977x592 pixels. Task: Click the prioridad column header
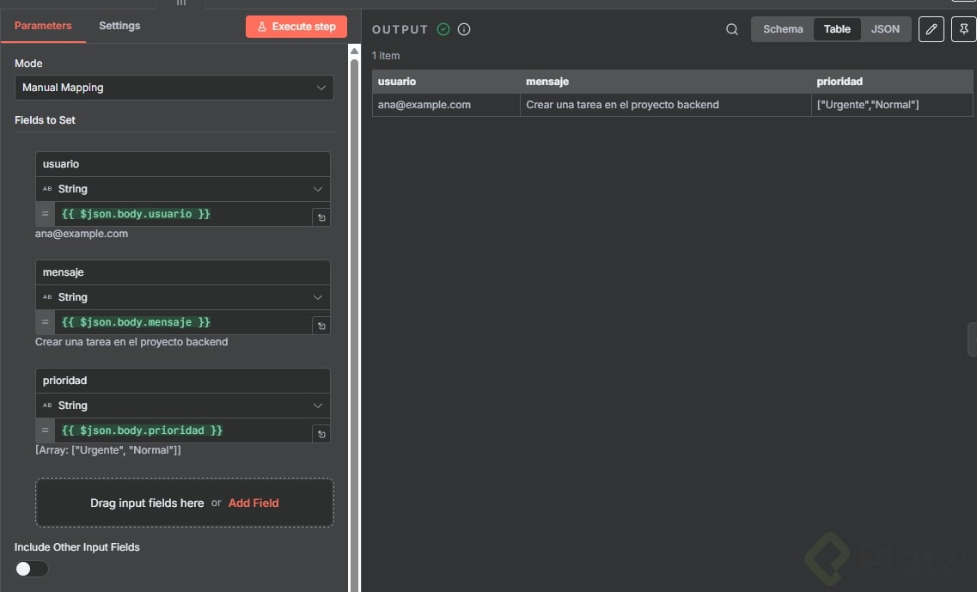[x=892, y=82]
